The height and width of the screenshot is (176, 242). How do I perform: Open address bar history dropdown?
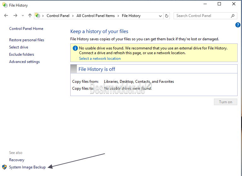pos(160,16)
